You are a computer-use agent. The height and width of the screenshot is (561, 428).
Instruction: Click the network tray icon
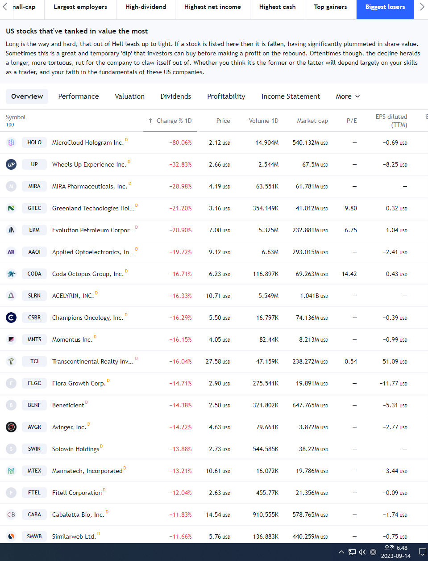click(x=352, y=552)
